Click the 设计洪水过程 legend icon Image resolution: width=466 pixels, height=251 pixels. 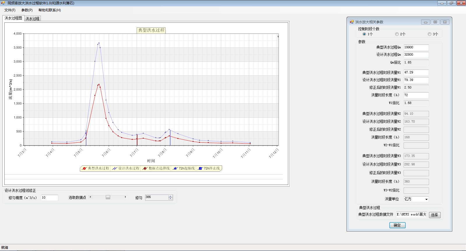(115, 168)
